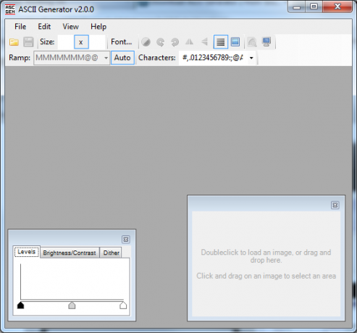Image resolution: width=357 pixels, height=333 pixels.
Task: Select the text lines view icon
Action: 221,42
